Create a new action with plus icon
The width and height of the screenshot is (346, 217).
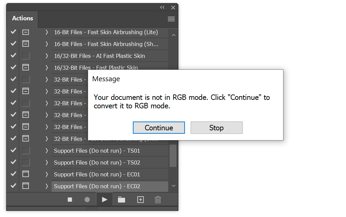[x=141, y=200]
